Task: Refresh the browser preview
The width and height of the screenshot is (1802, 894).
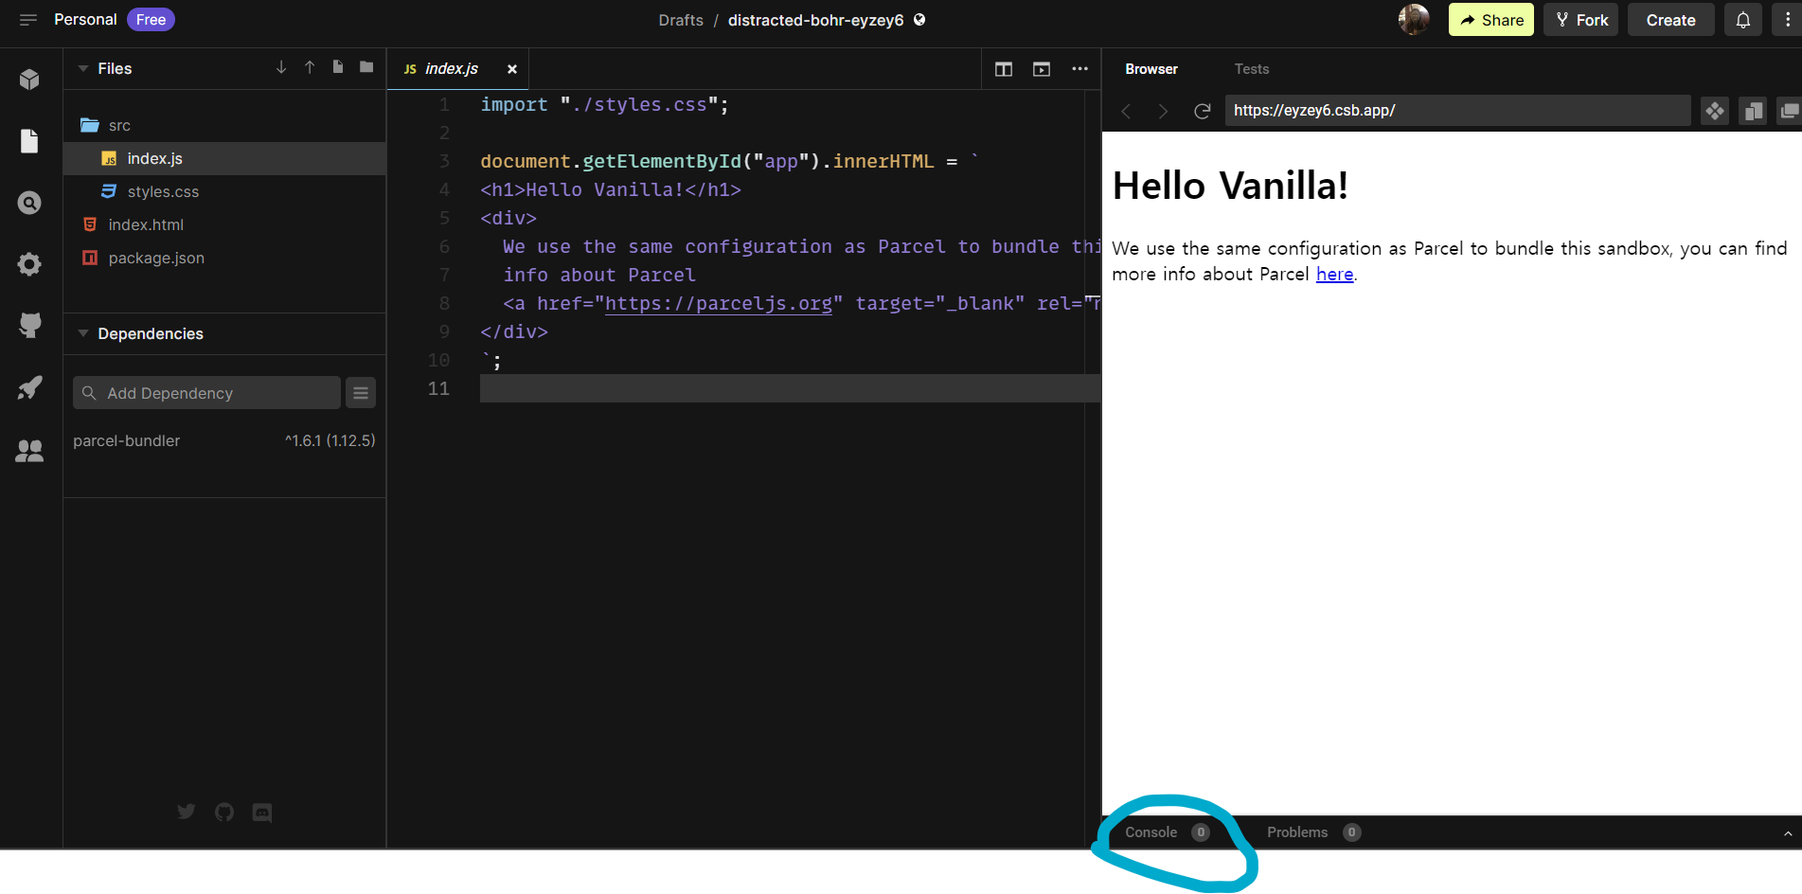Action: (1202, 111)
